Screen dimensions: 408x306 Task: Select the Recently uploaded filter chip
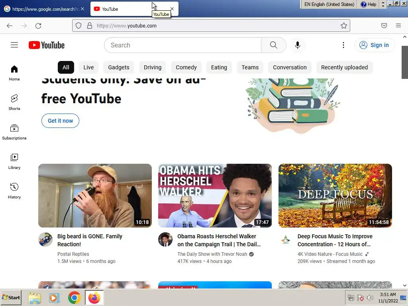[345, 67]
